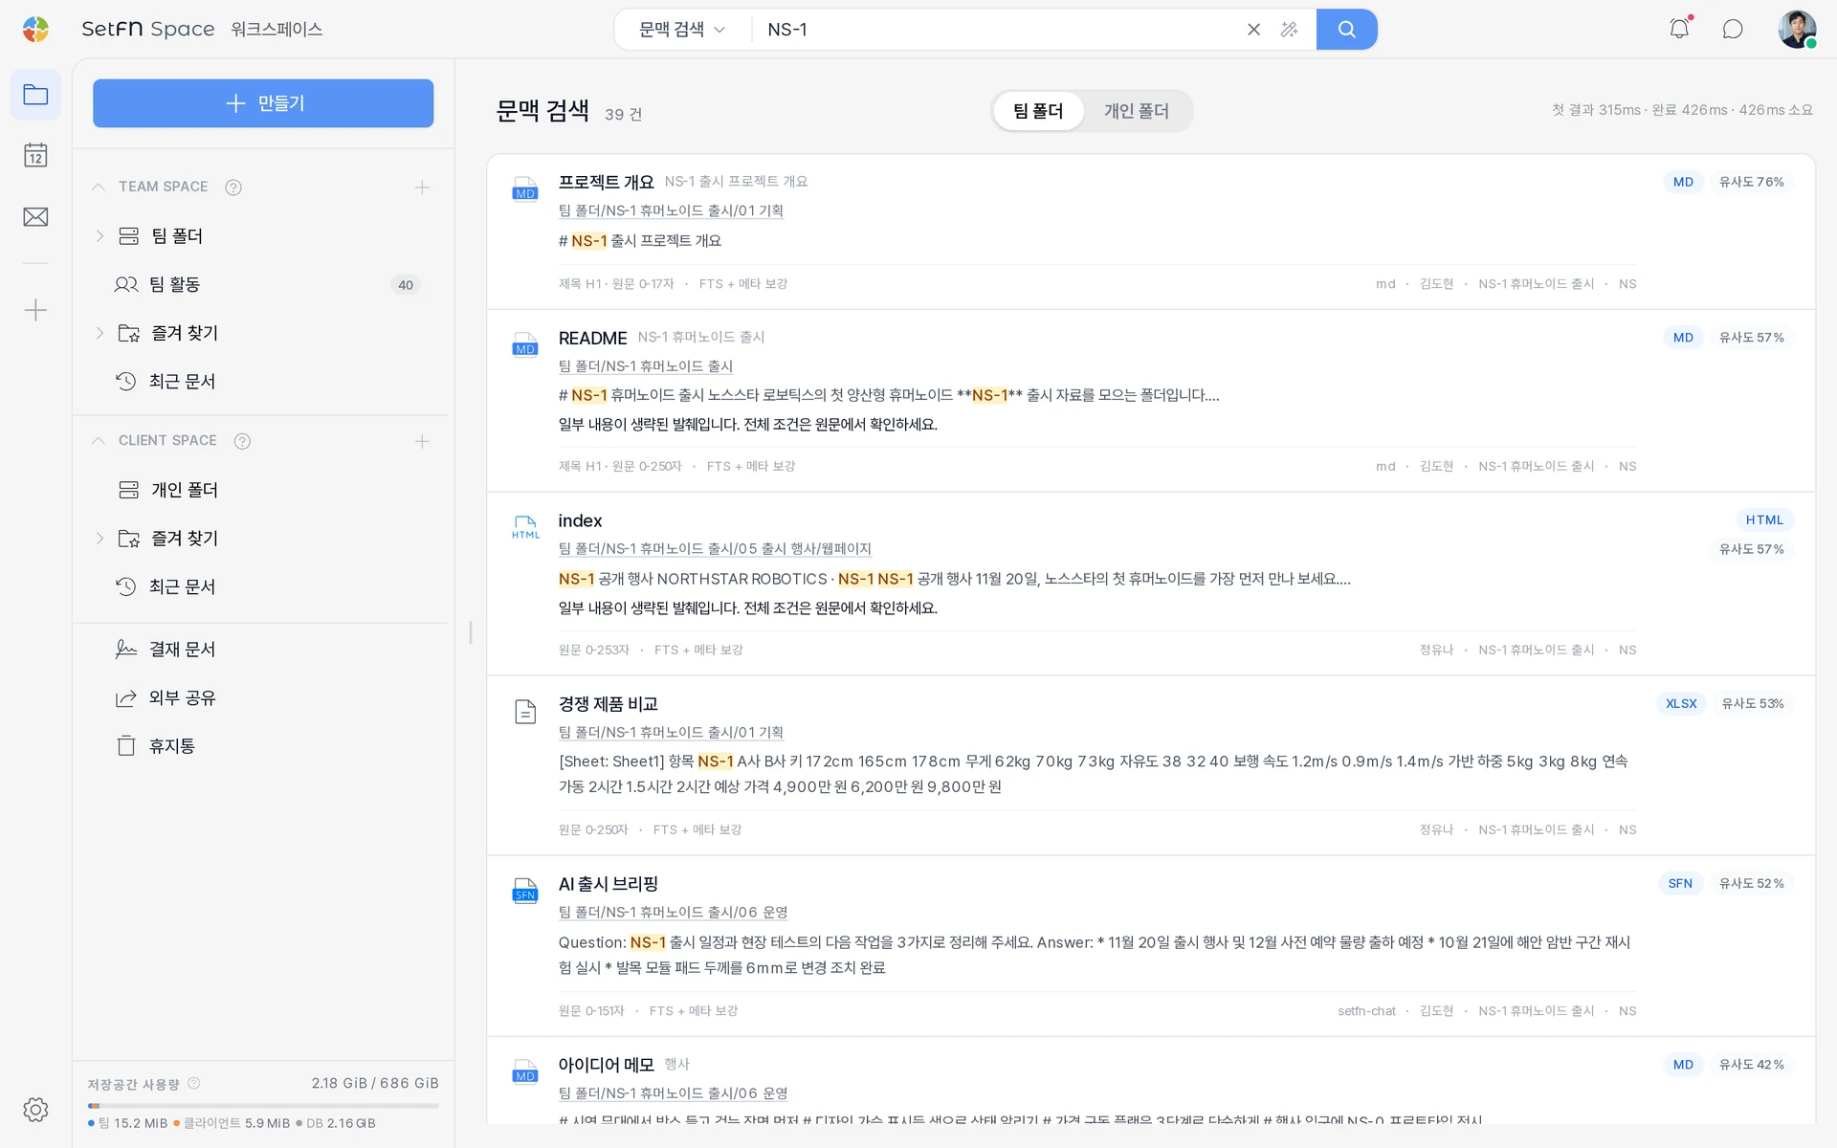Expand the 팀 폴더 tree item

click(x=100, y=236)
